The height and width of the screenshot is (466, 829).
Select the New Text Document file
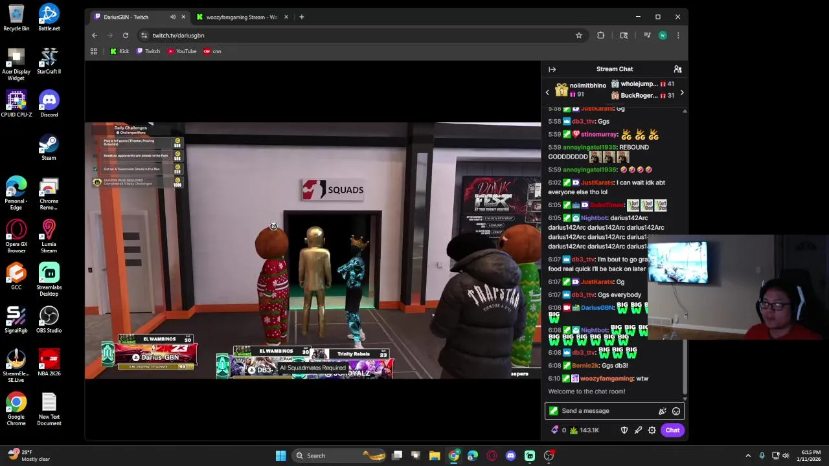(49, 409)
